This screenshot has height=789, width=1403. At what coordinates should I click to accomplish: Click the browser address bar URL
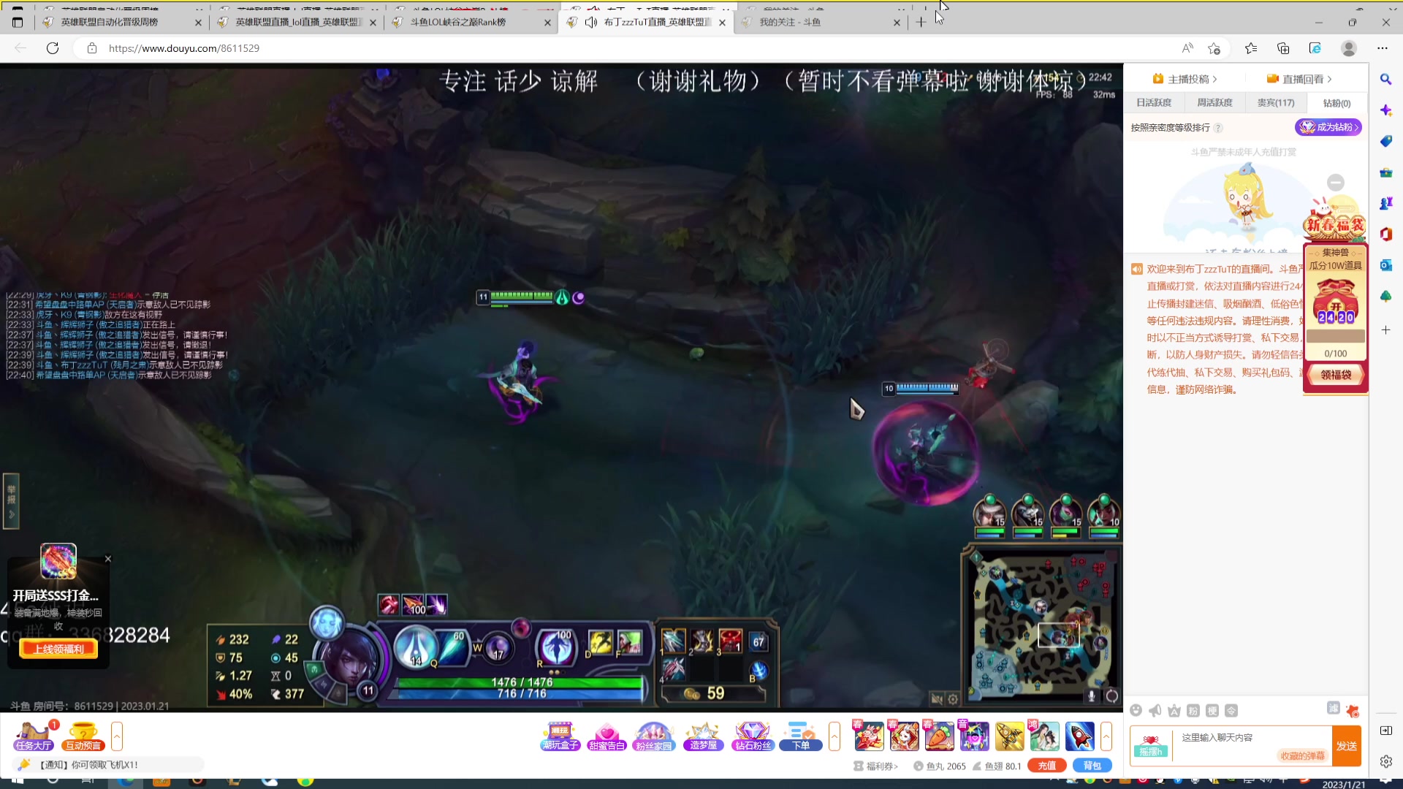coord(184,48)
